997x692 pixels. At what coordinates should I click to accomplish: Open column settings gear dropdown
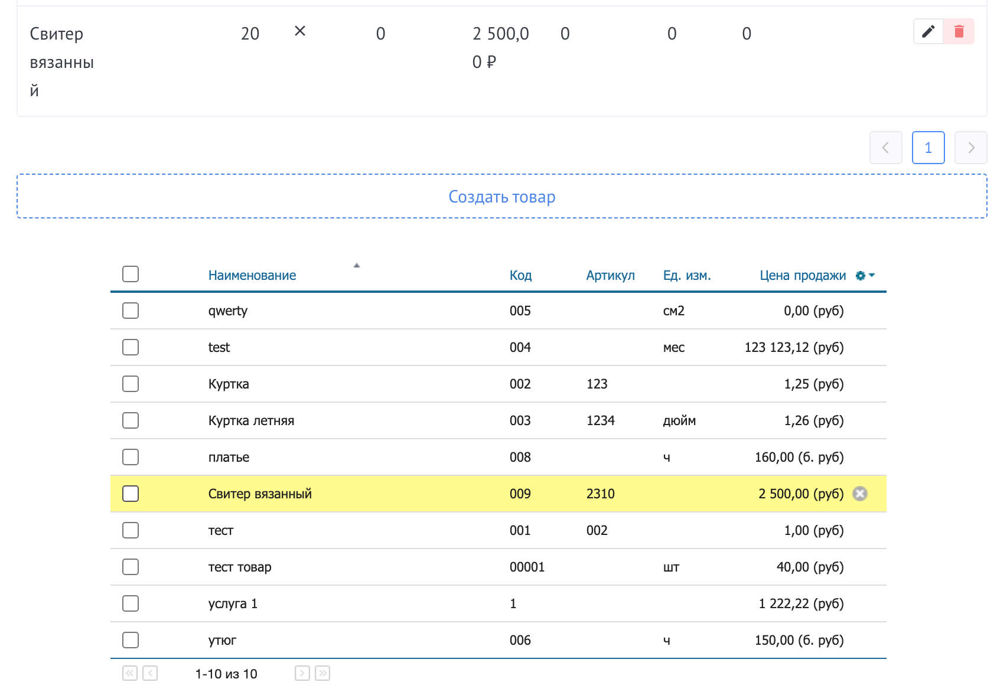[865, 276]
